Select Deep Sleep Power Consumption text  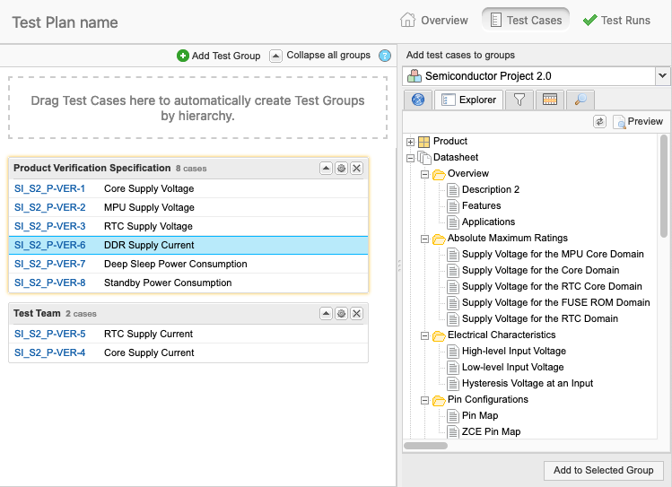(x=176, y=264)
